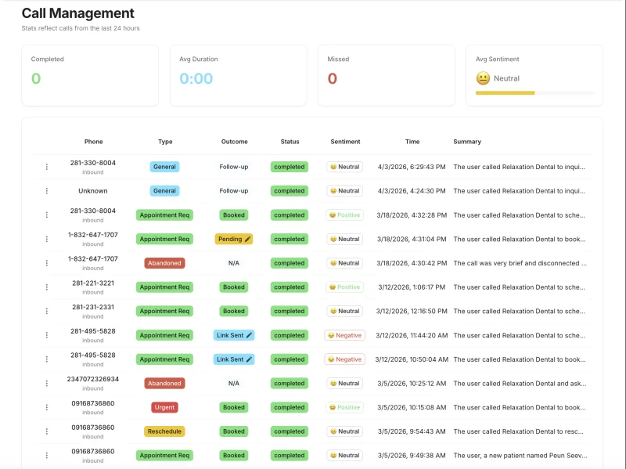Open the three-dot menu for the Unknown caller row
Screen dimensions: 626x469
coord(46,191)
